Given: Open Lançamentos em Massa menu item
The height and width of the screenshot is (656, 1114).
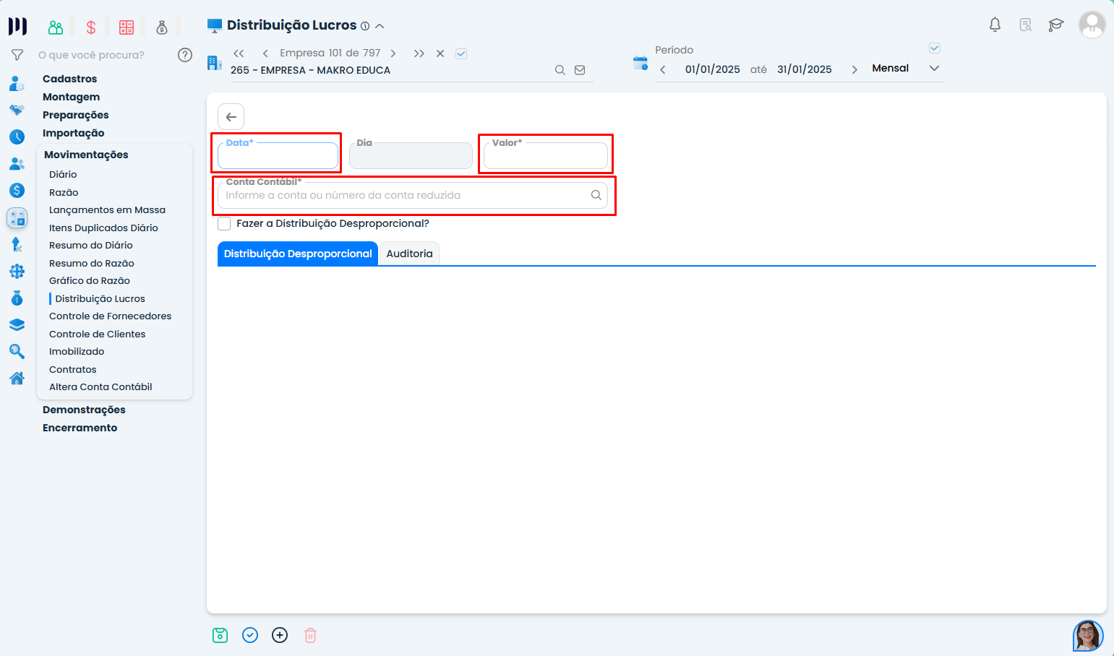Looking at the screenshot, I should [x=107, y=210].
